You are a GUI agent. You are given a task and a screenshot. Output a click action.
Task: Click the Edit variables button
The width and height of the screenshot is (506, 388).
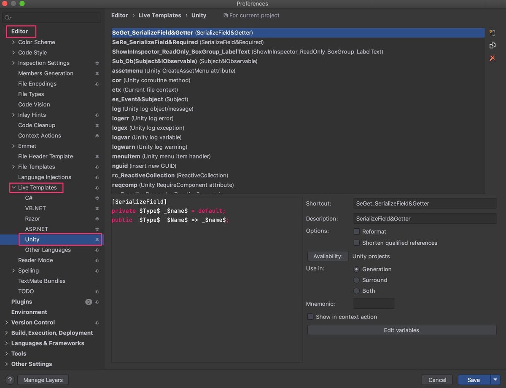(401, 330)
